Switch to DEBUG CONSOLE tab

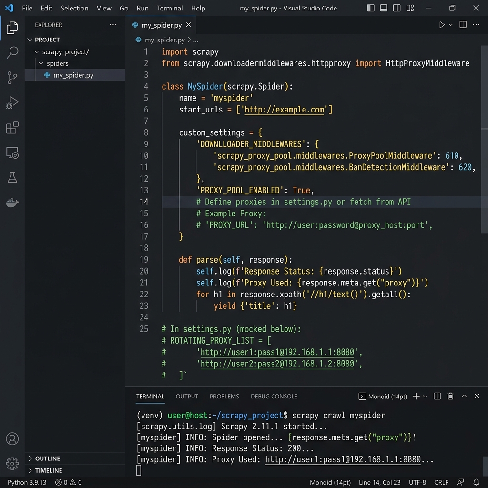pyautogui.click(x=274, y=396)
